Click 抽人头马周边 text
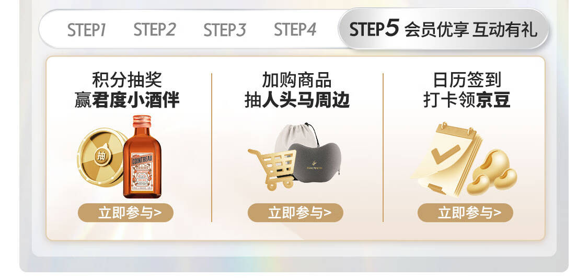 point(297,100)
